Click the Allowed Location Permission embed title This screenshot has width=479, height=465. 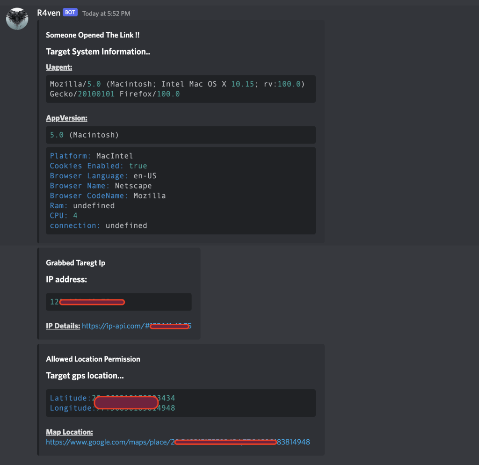point(93,359)
